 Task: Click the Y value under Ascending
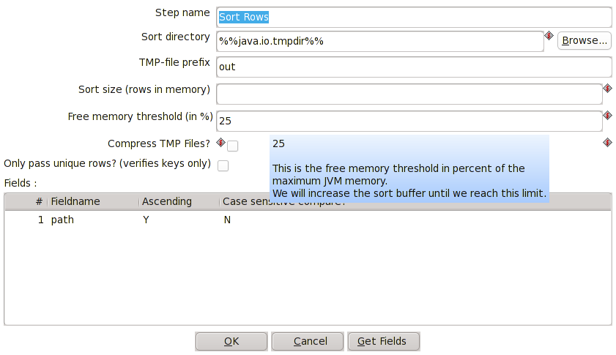click(x=146, y=220)
